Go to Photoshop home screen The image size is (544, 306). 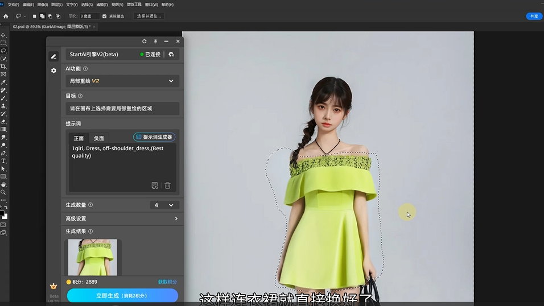coord(6,16)
